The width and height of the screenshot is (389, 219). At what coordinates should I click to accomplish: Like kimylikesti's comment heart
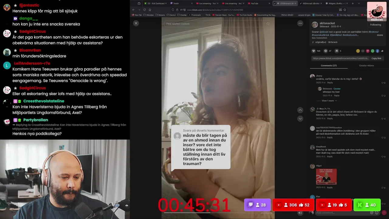click(383, 157)
